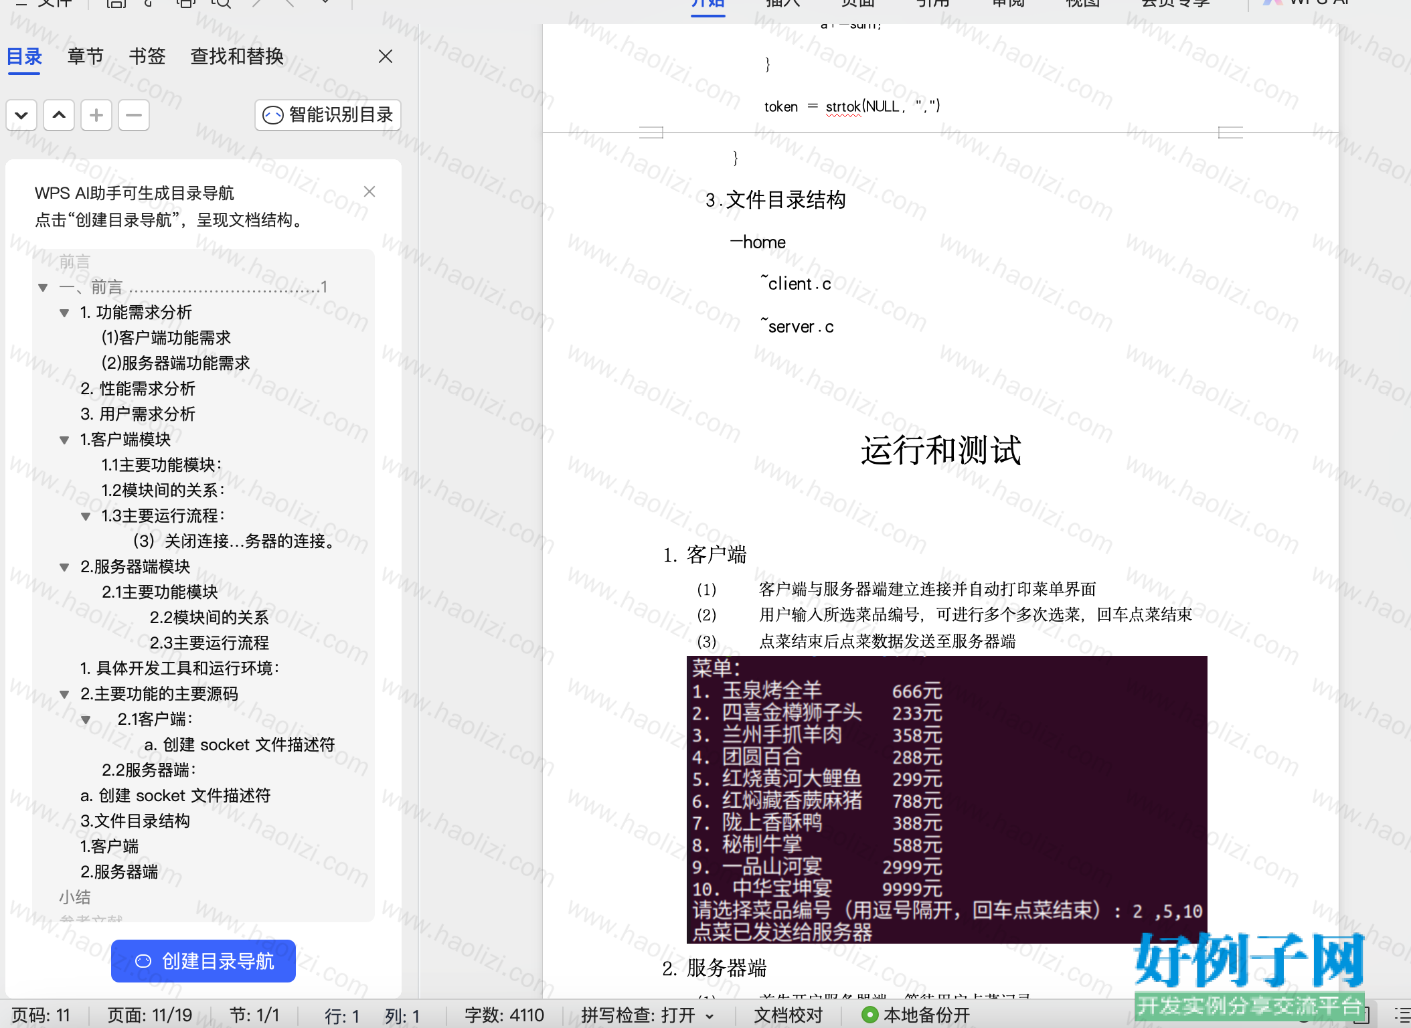Viewport: 1411px width, 1028px height.
Task: Close the navigation pane
Action: point(386,57)
